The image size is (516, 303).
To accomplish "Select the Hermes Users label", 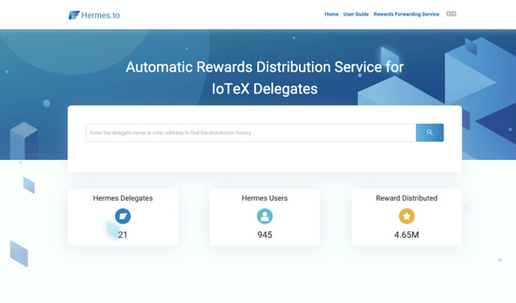I will (265, 198).
